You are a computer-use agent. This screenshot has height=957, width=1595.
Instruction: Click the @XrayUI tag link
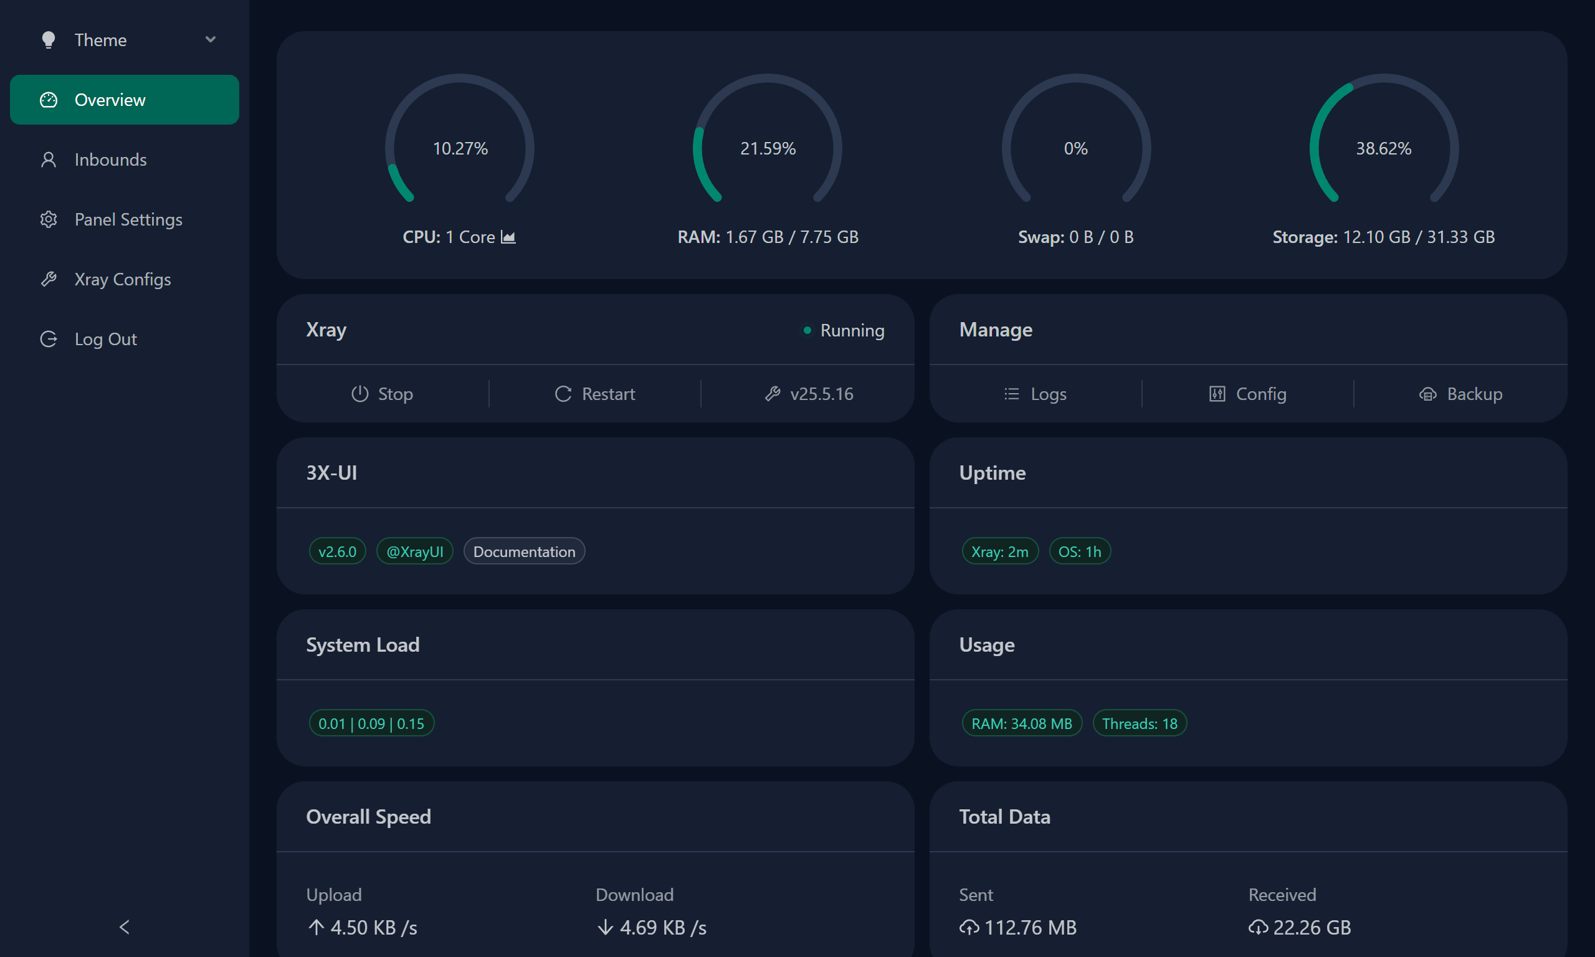click(414, 551)
